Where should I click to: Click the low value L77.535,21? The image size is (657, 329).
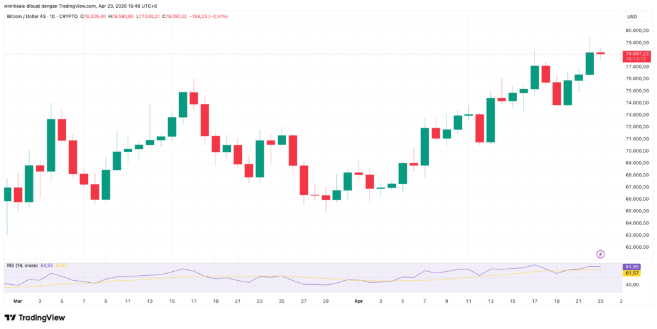click(147, 16)
